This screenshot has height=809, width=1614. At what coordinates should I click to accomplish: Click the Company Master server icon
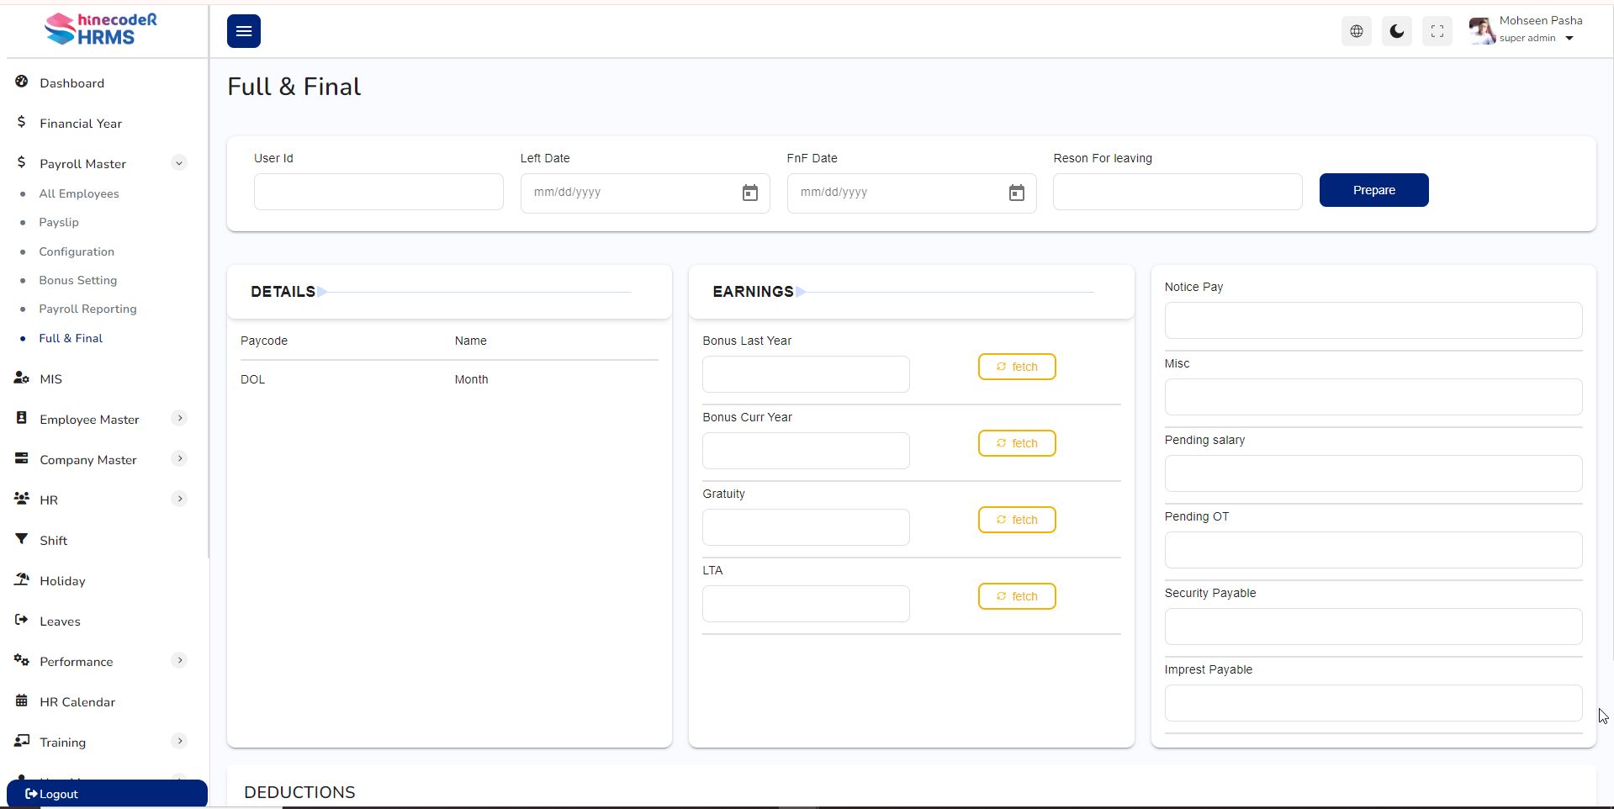point(22,458)
